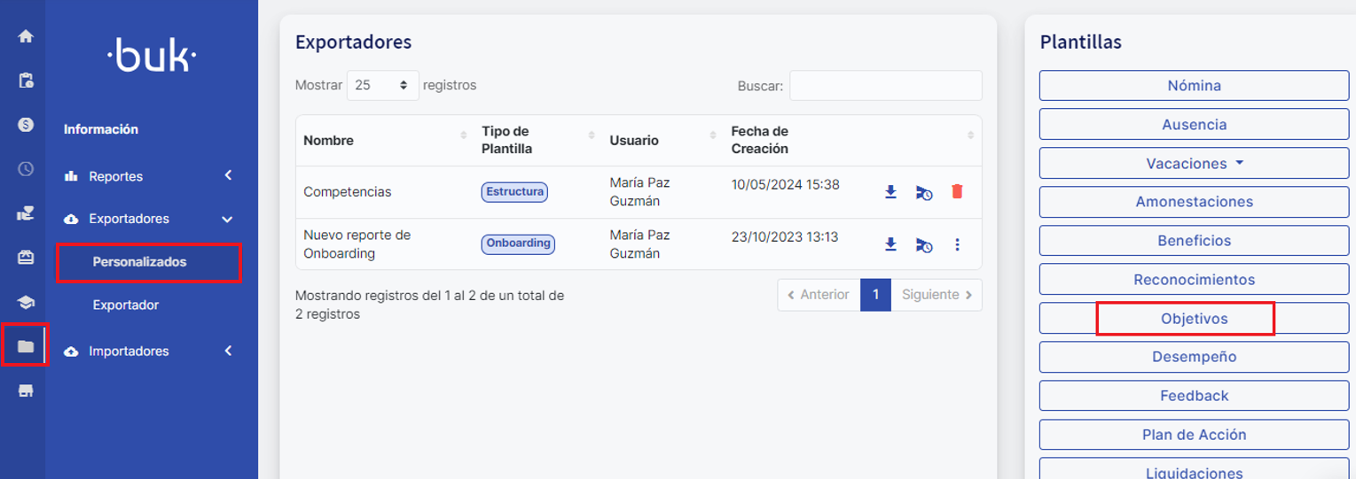Click the dollar coin icon in sidebar
This screenshot has width=1356, height=479.
(26, 125)
